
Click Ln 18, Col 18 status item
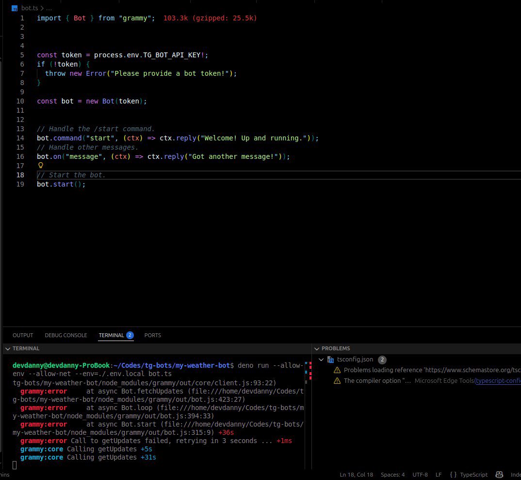pos(356,475)
